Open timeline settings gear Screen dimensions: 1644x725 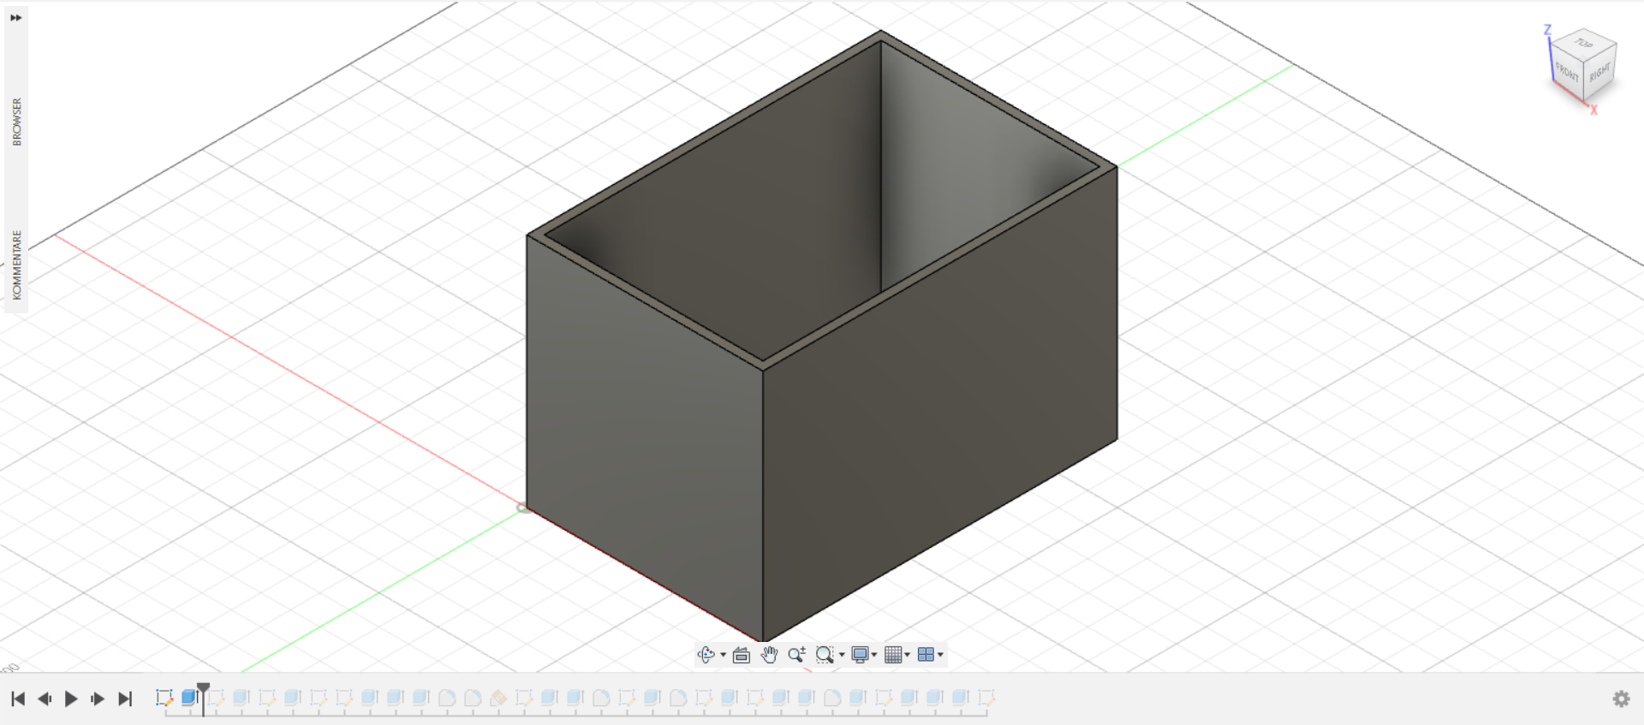tap(1621, 698)
